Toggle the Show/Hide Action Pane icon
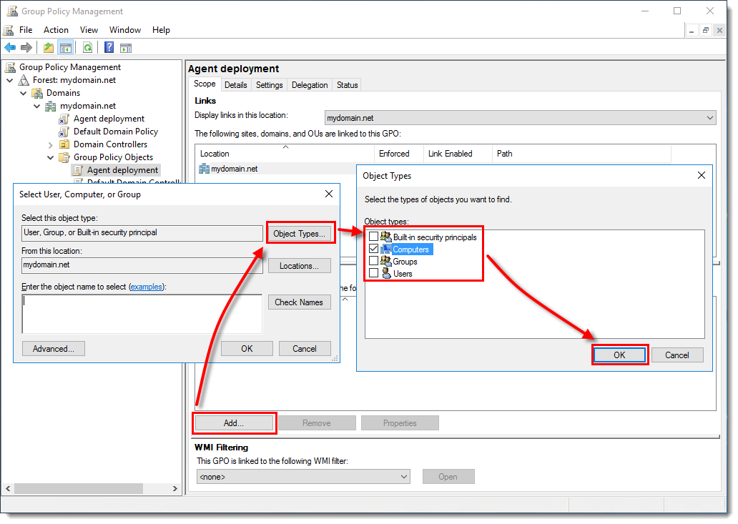Viewport: 738px width, 524px height. click(x=126, y=48)
